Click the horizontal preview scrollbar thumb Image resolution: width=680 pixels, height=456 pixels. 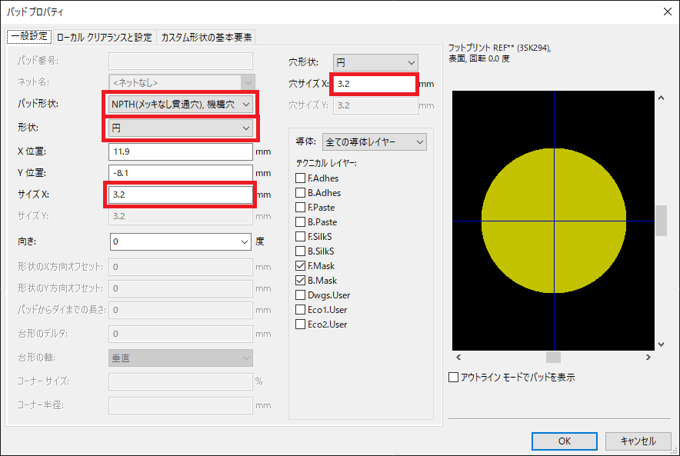553,358
